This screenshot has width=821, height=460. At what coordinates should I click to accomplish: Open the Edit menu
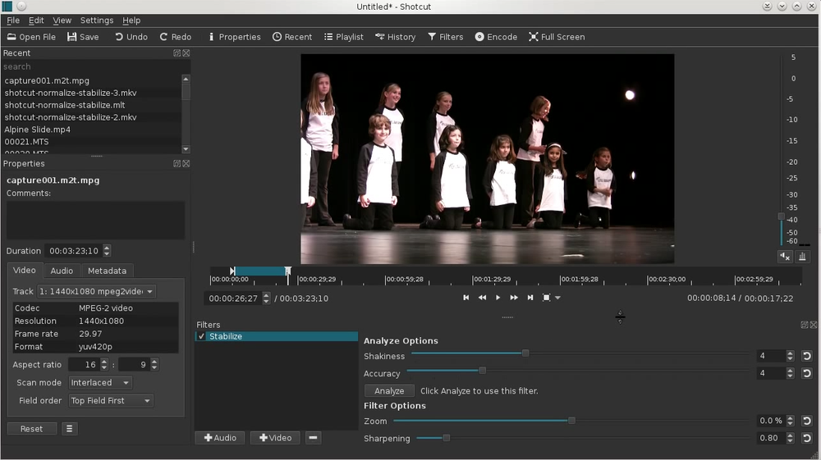(x=36, y=20)
